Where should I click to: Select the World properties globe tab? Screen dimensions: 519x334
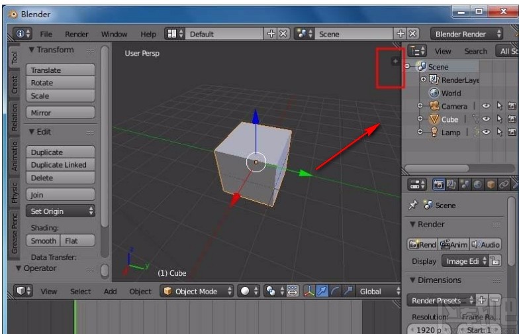[477, 184]
